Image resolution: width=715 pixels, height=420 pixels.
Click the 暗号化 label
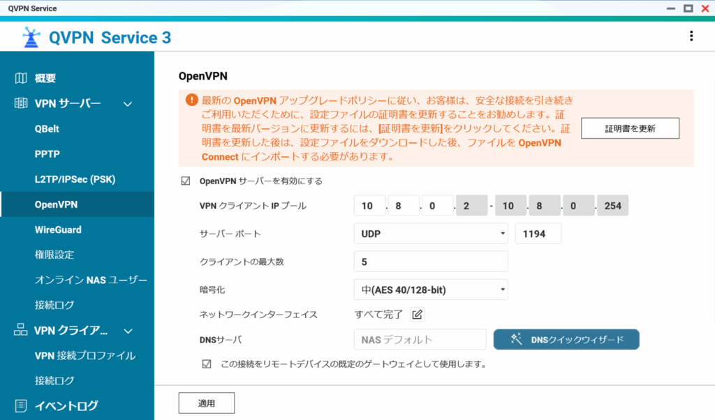pyautogui.click(x=212, y=290)
